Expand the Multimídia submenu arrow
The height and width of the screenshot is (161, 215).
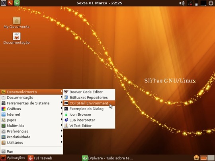[62, 125]
